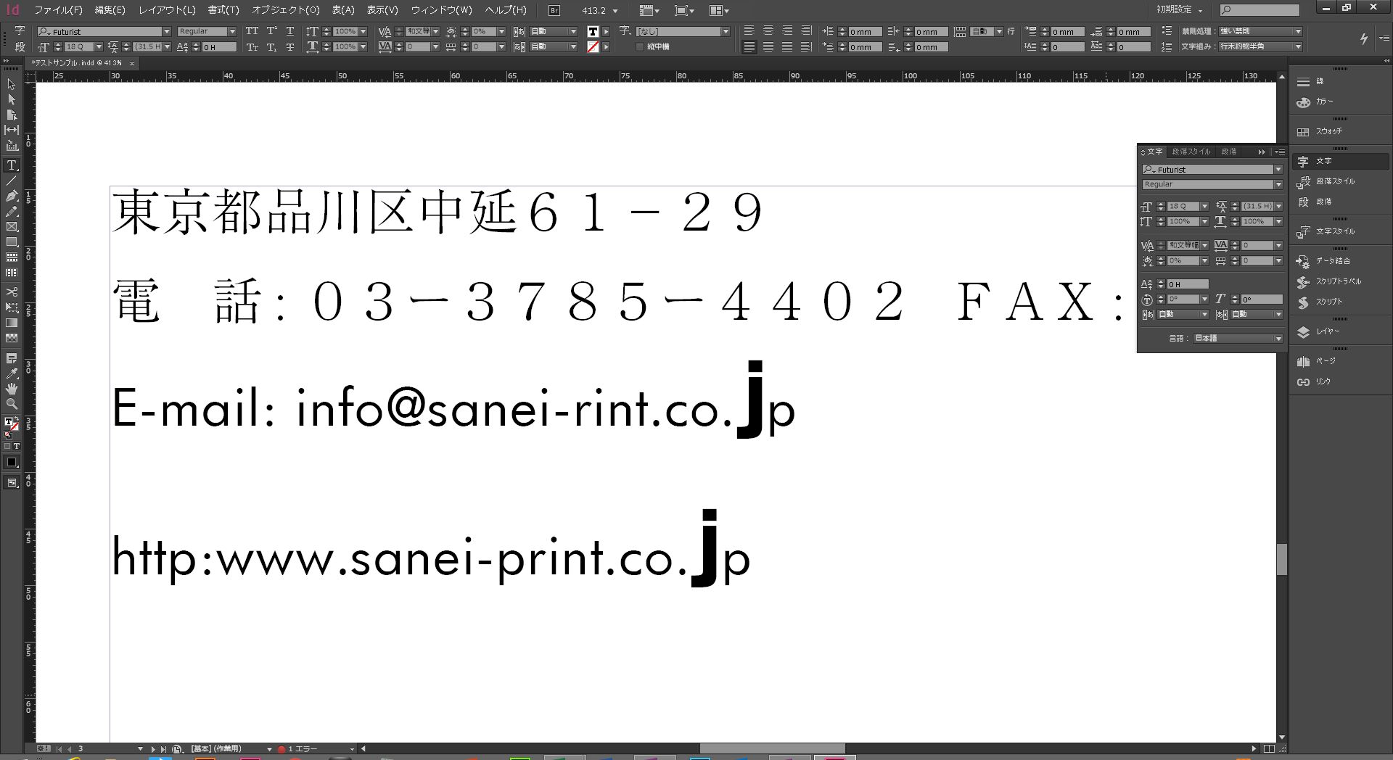Open the Character panel flyout menu icon
The image size is (1393, 760).
pos(1280,152)
